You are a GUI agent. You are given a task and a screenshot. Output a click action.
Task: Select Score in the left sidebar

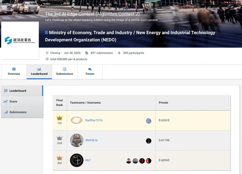22,101
